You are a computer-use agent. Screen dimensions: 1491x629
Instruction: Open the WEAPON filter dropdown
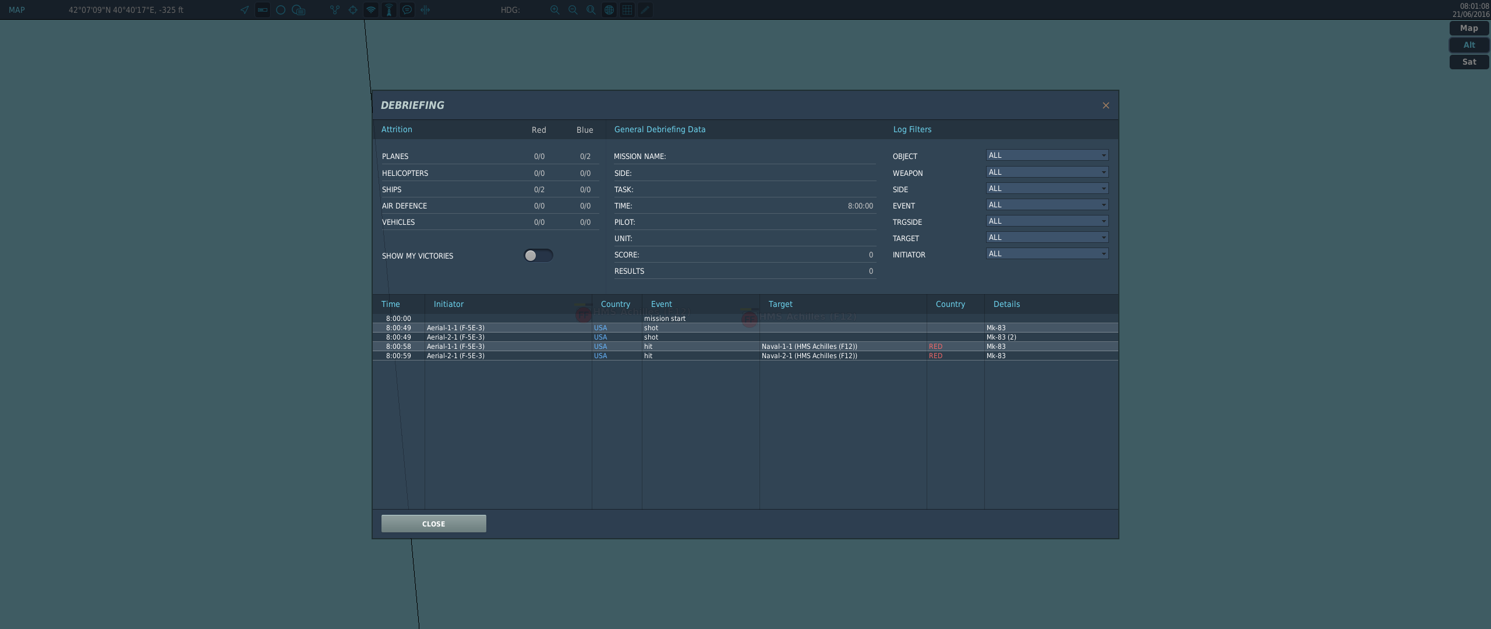tap(1047, 172)
